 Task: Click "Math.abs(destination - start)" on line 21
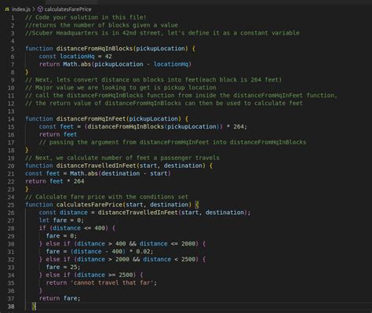click(120, 173)
